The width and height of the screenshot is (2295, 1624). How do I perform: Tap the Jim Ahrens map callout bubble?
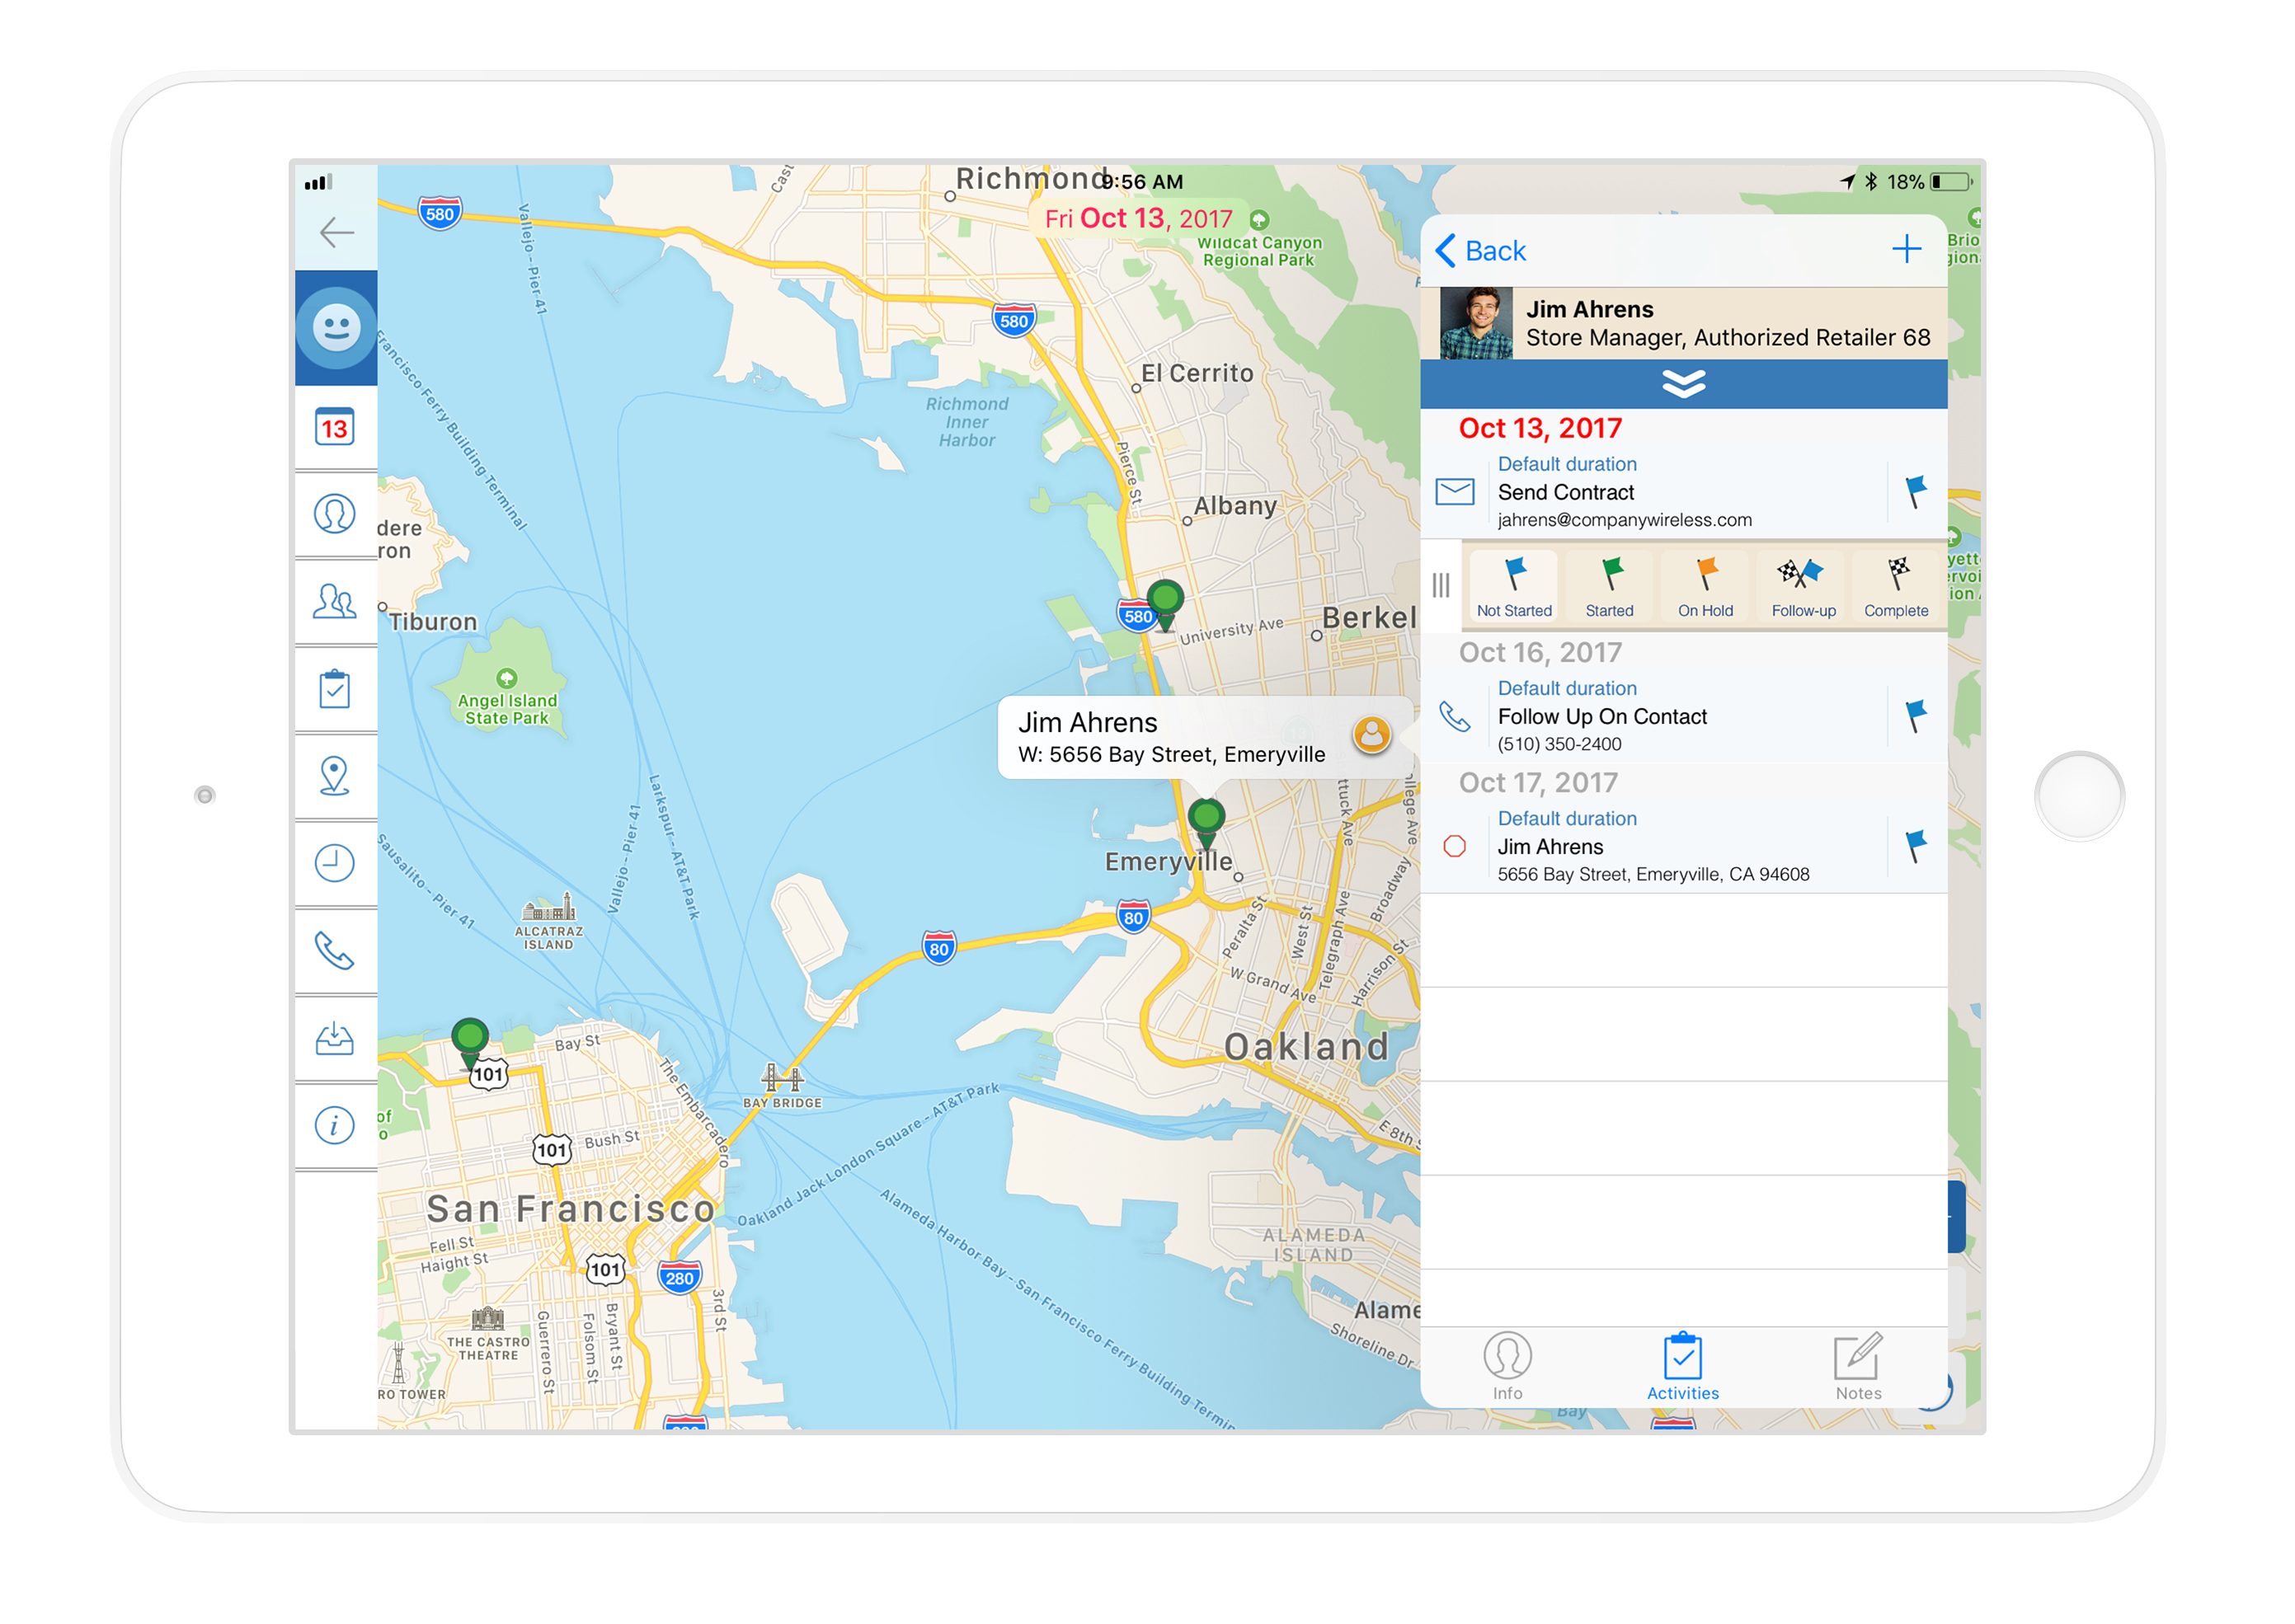[1206, 737]
